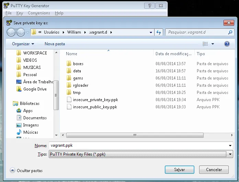
Task: Click the tmp folder icon
Action: (69, 92)
